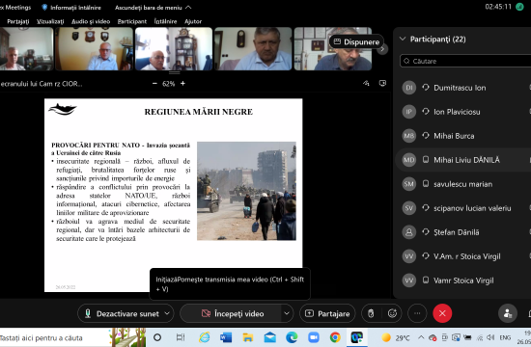Select participant V.Am. r Stoica Virgil
The image size is (531, 347).
tap(462, 256)
